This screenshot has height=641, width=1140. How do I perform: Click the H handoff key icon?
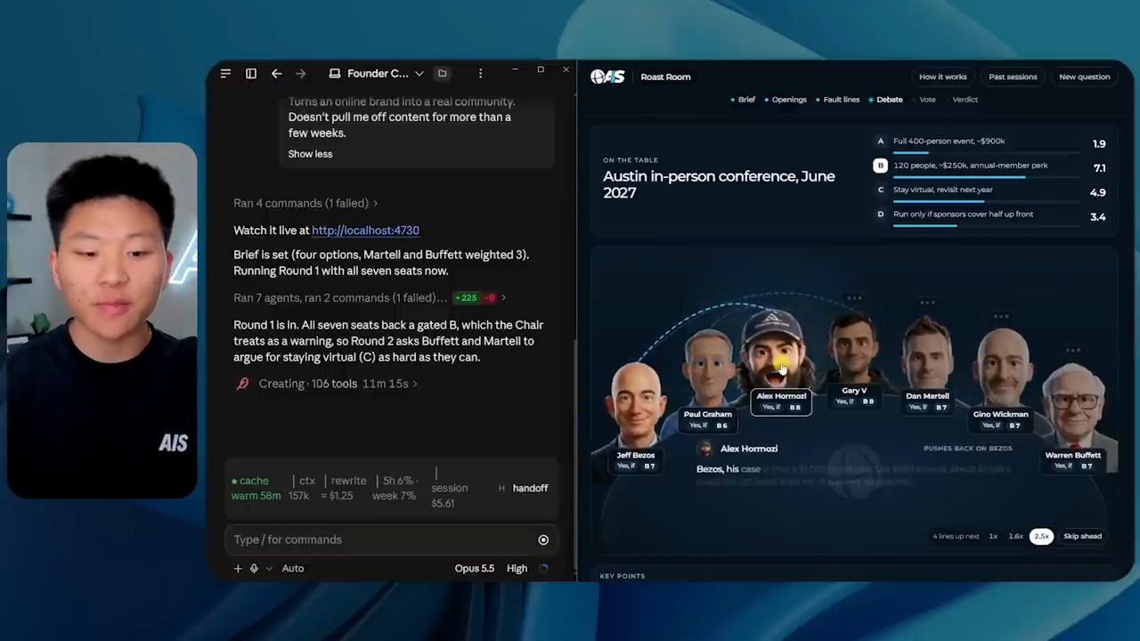coord(501,488)
